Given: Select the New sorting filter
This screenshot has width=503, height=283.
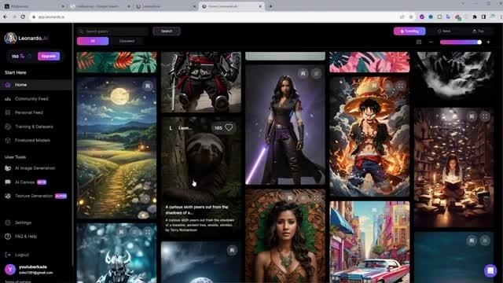Looking at the screenshot, I should (444, 31).
